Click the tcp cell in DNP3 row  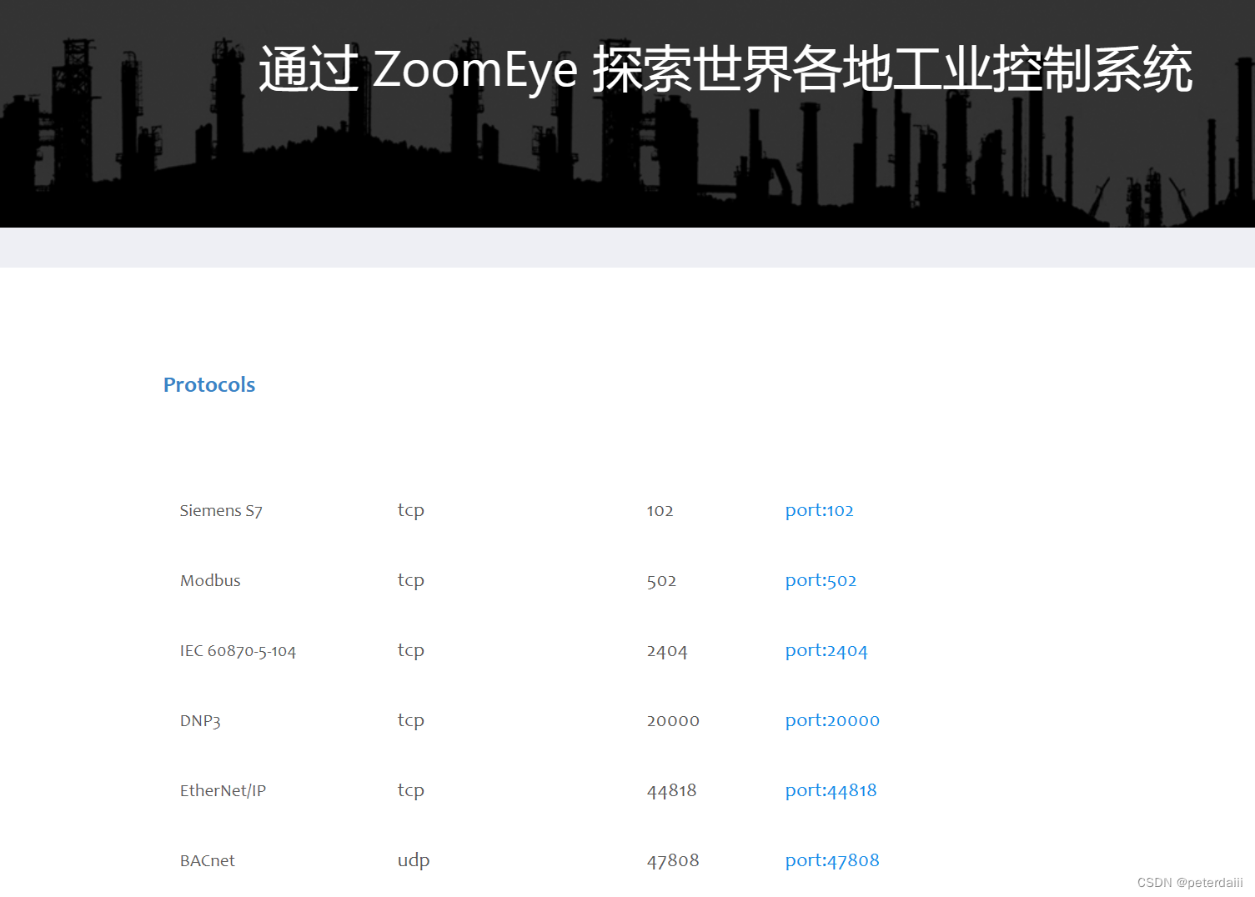tap(411, 720)
